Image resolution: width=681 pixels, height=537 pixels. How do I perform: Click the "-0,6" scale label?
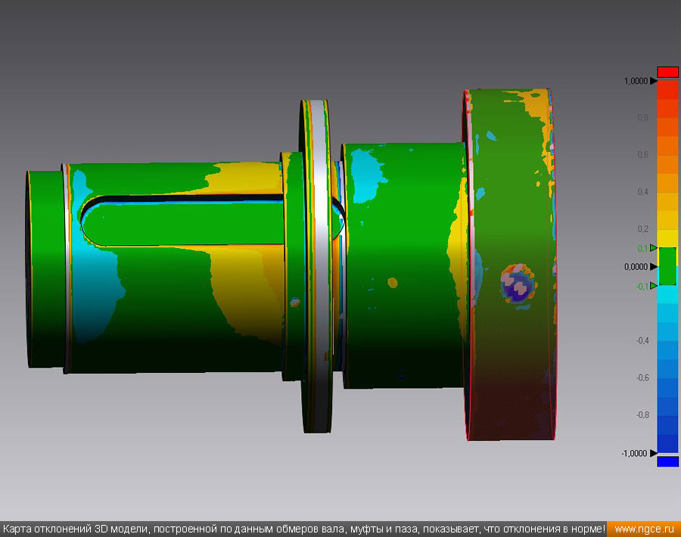coord(642,377)
